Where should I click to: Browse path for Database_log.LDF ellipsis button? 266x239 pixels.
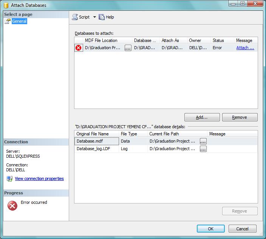(203, 149)
